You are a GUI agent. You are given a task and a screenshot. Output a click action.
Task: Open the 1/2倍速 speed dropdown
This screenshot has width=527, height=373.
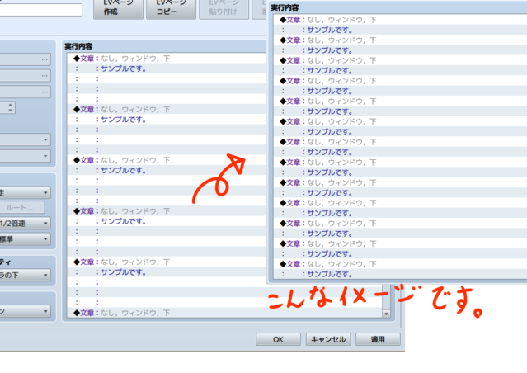26,224
